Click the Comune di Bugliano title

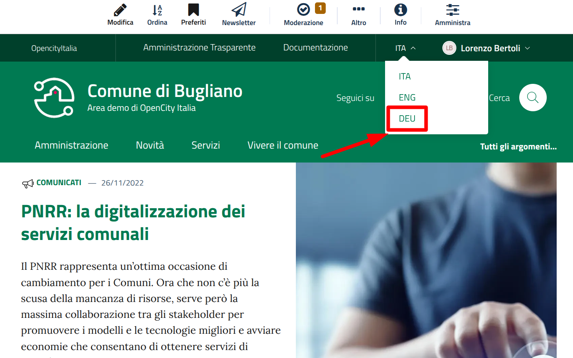(x=165, y=91)
